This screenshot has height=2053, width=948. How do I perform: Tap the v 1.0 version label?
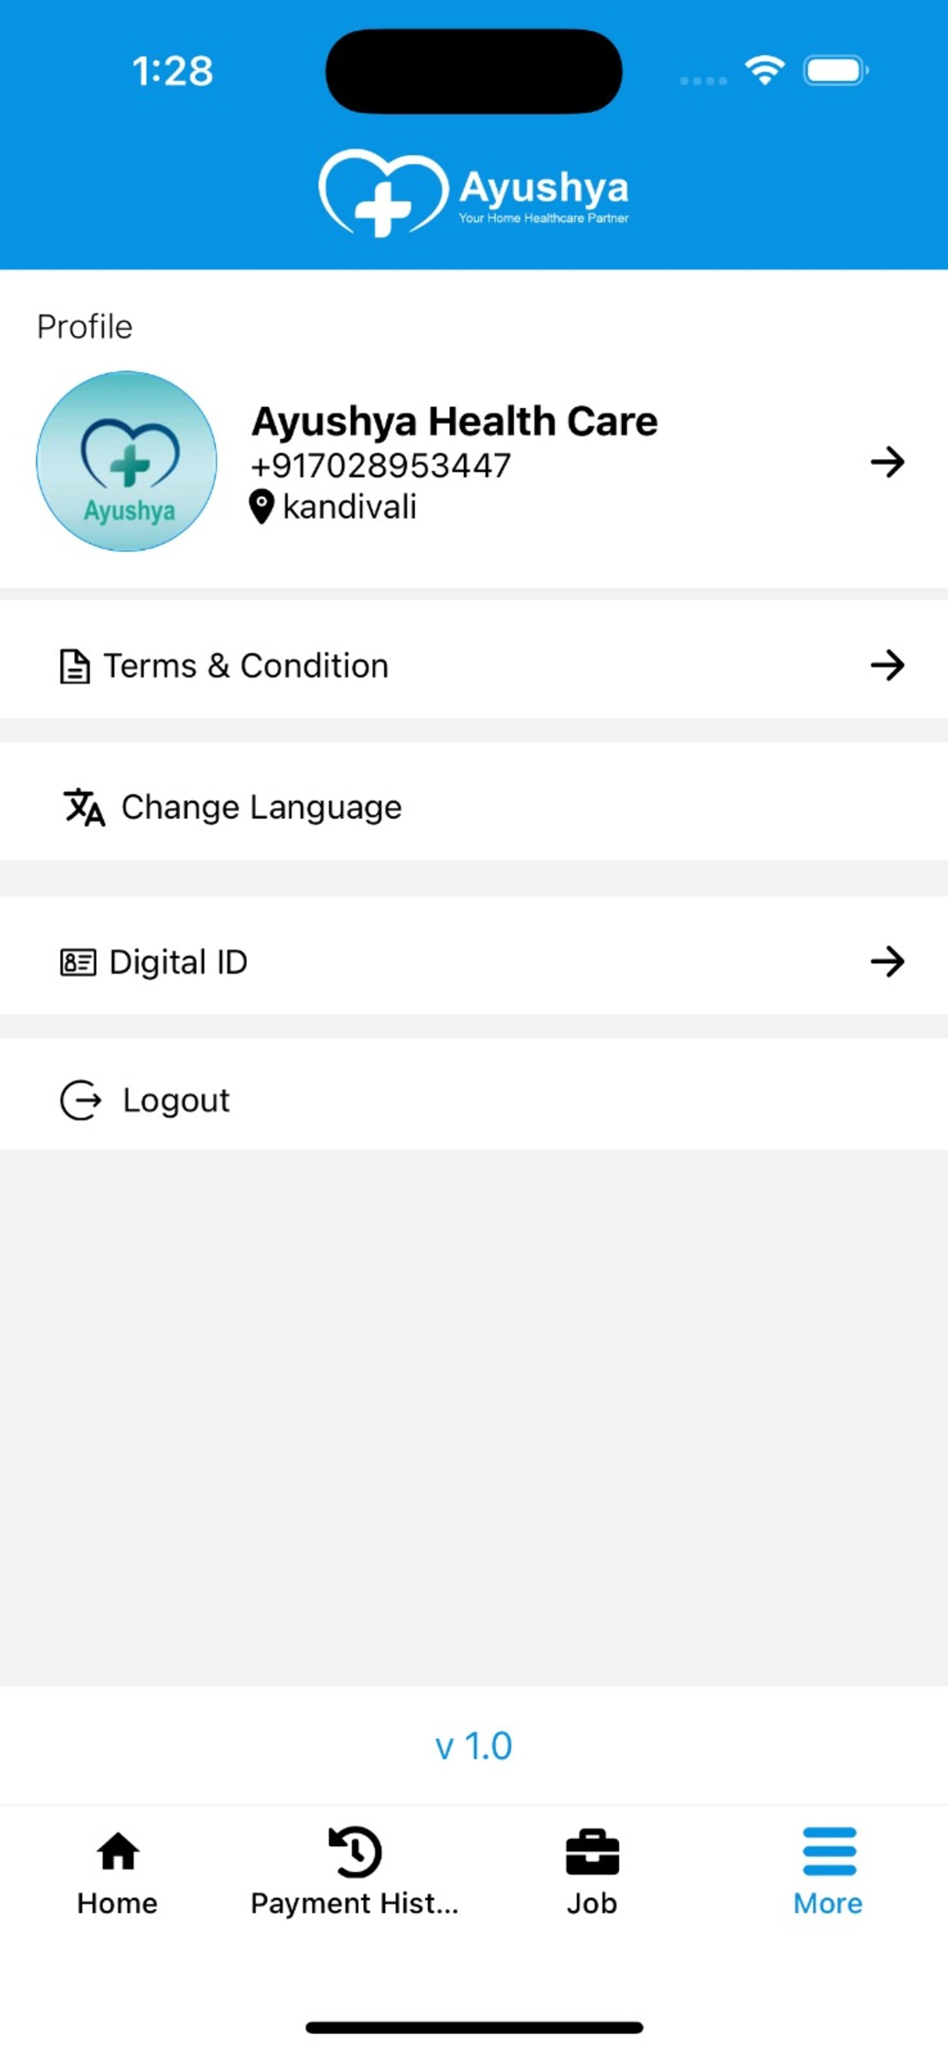click(473, 1746)
